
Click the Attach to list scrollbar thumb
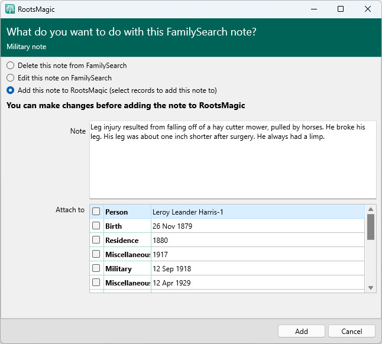click(x=371, y=227)
